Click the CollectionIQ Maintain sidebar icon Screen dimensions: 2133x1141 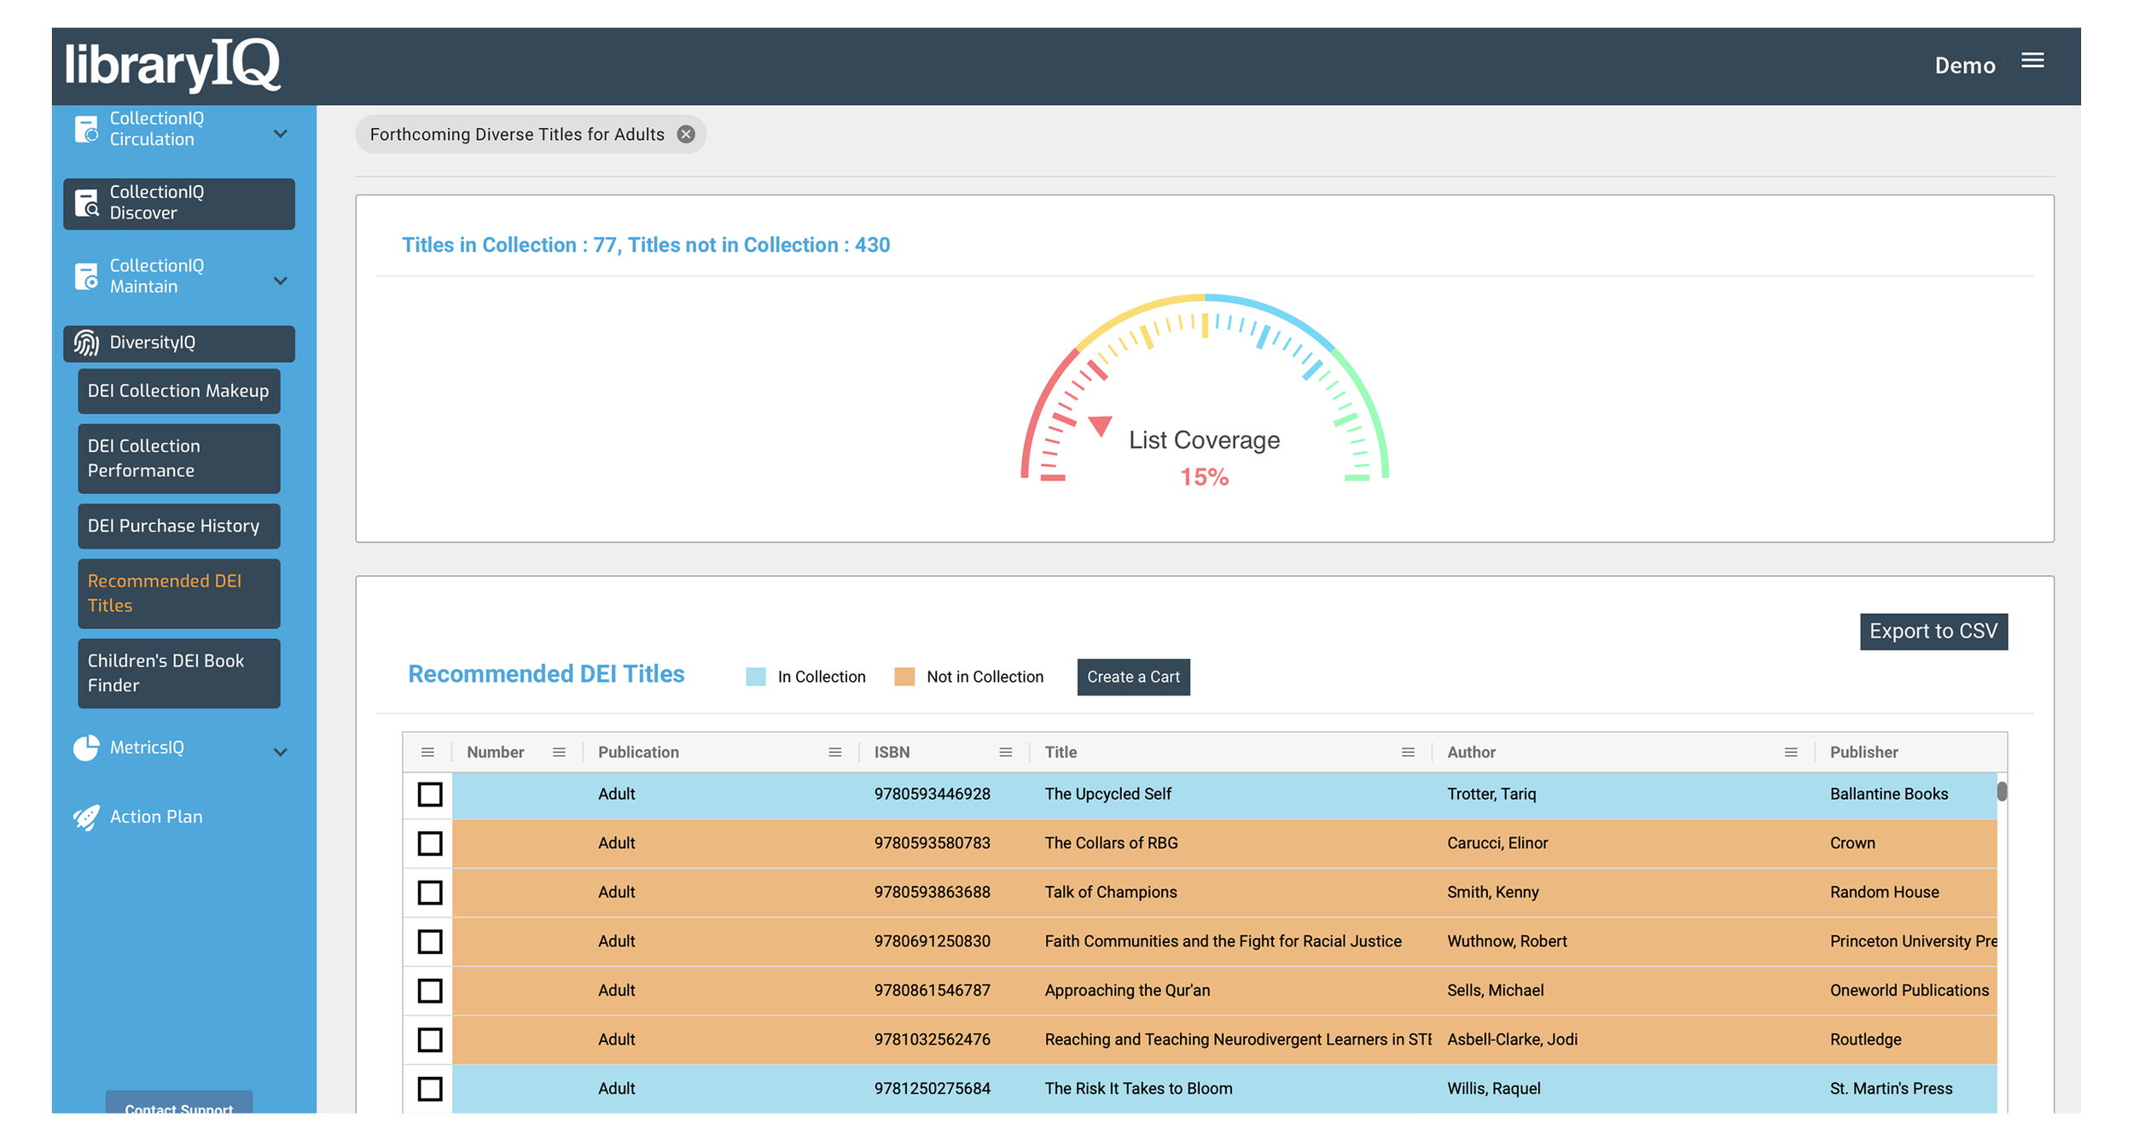86,277
